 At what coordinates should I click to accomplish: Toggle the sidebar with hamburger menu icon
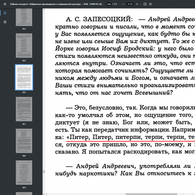[x=5, y=4]
